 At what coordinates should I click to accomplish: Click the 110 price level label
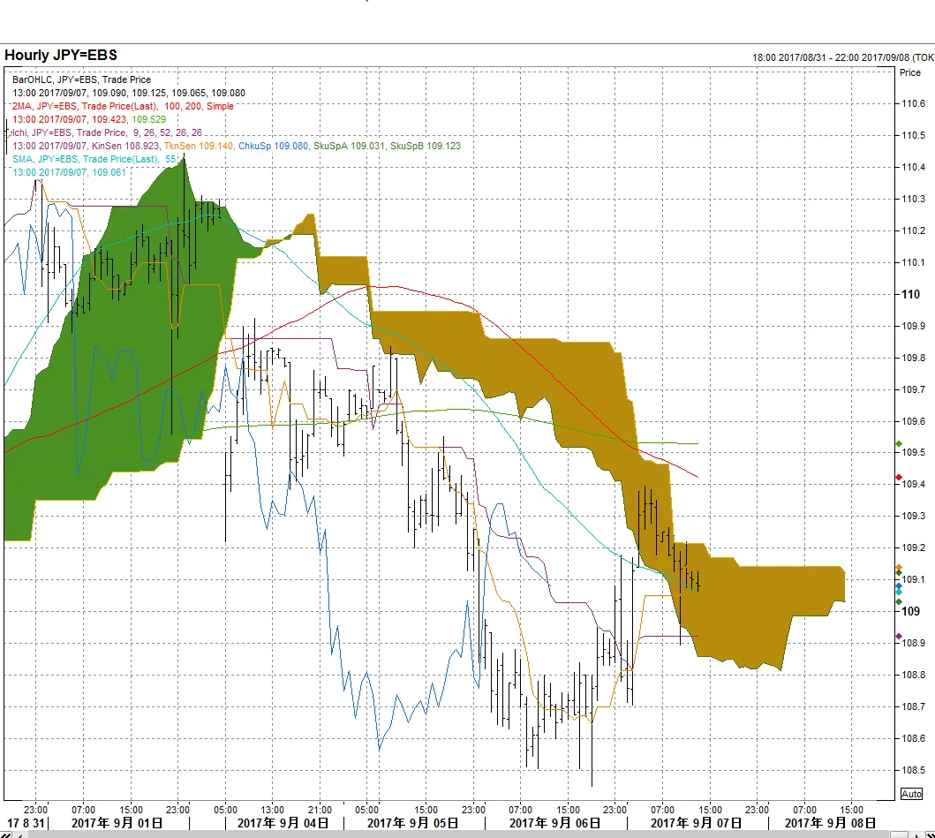coord(910,294)
